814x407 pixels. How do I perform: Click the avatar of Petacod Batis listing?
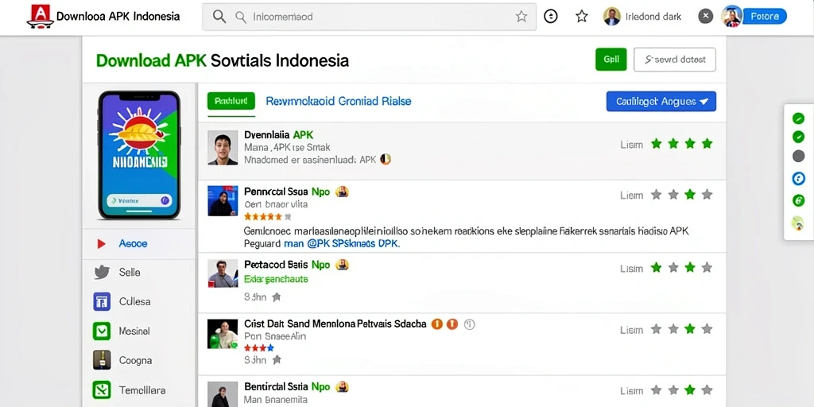(223, 273)
